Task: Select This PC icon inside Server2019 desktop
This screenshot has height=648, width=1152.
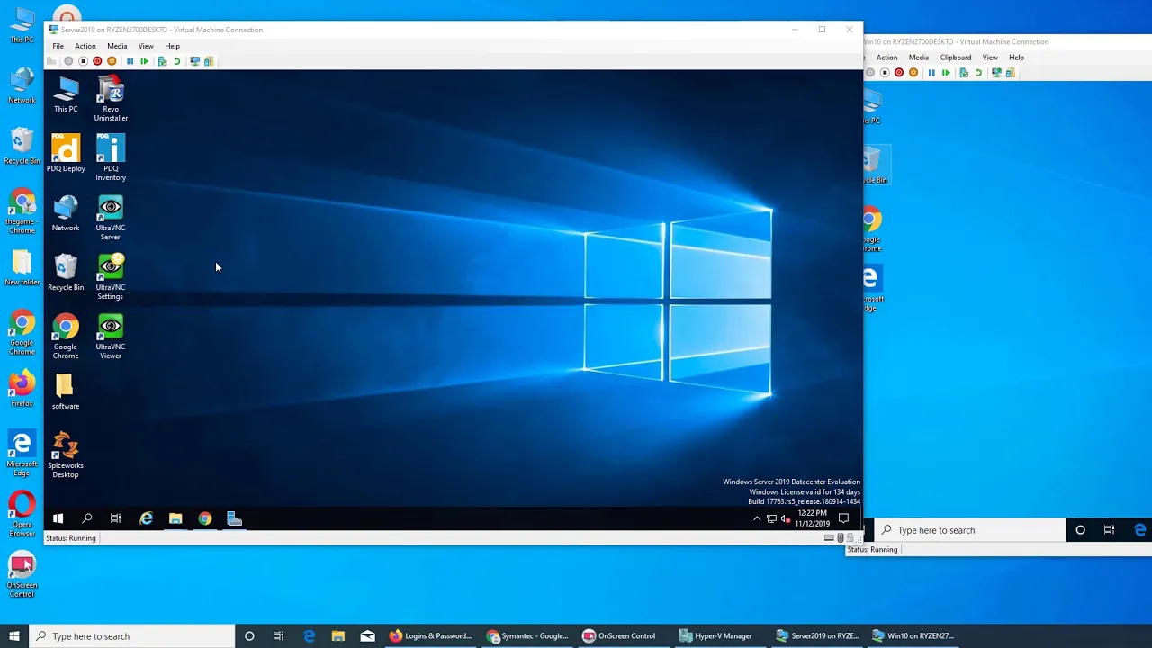Action: point(66,95)
